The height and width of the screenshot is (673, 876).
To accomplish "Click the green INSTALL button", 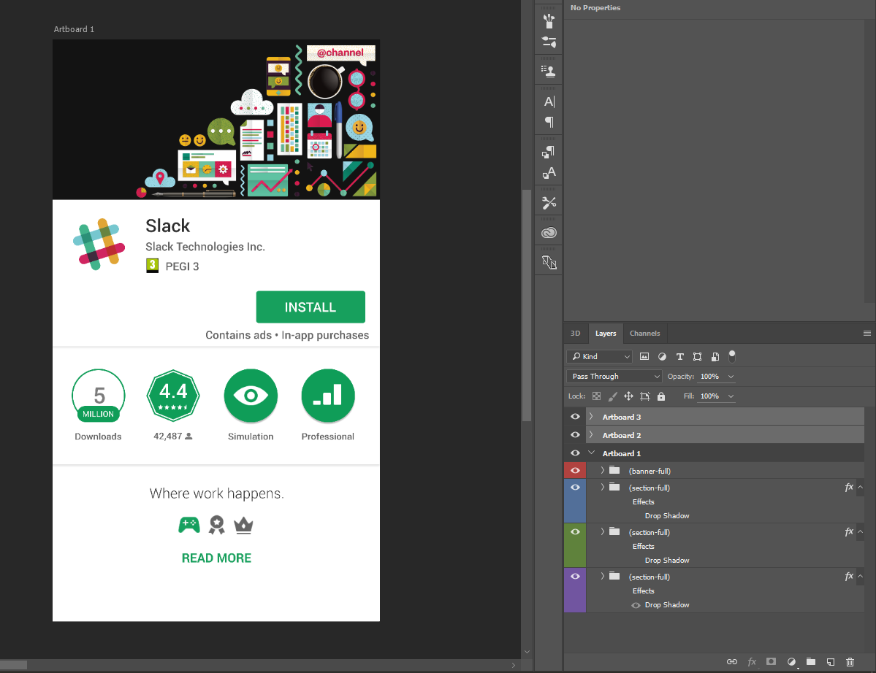I will (x=311, y=307).
